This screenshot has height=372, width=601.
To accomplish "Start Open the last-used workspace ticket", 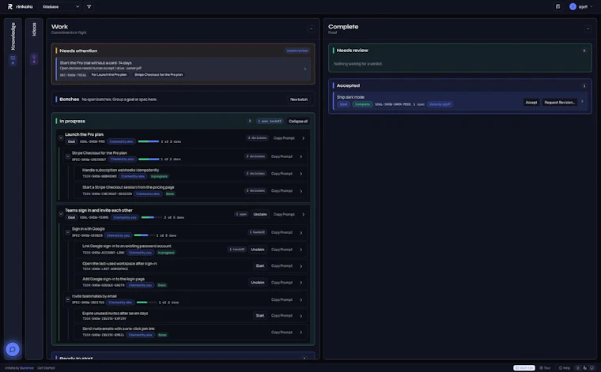I will coord(260,265).
